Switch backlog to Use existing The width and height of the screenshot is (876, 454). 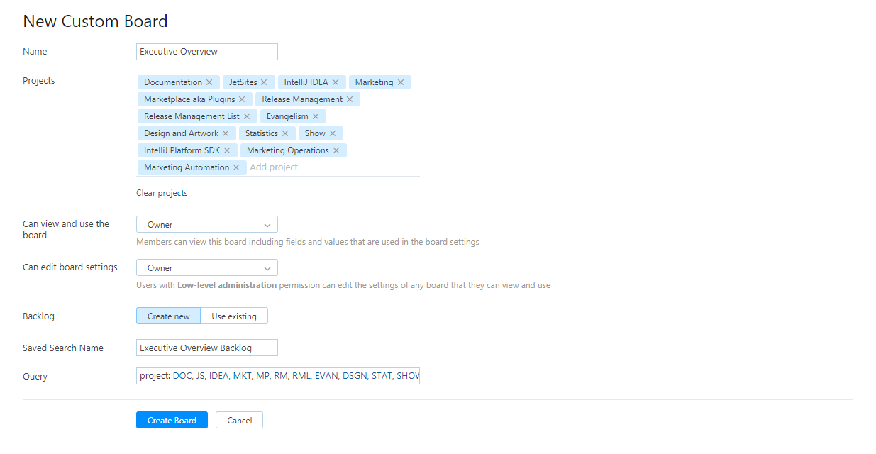[234, 316]
